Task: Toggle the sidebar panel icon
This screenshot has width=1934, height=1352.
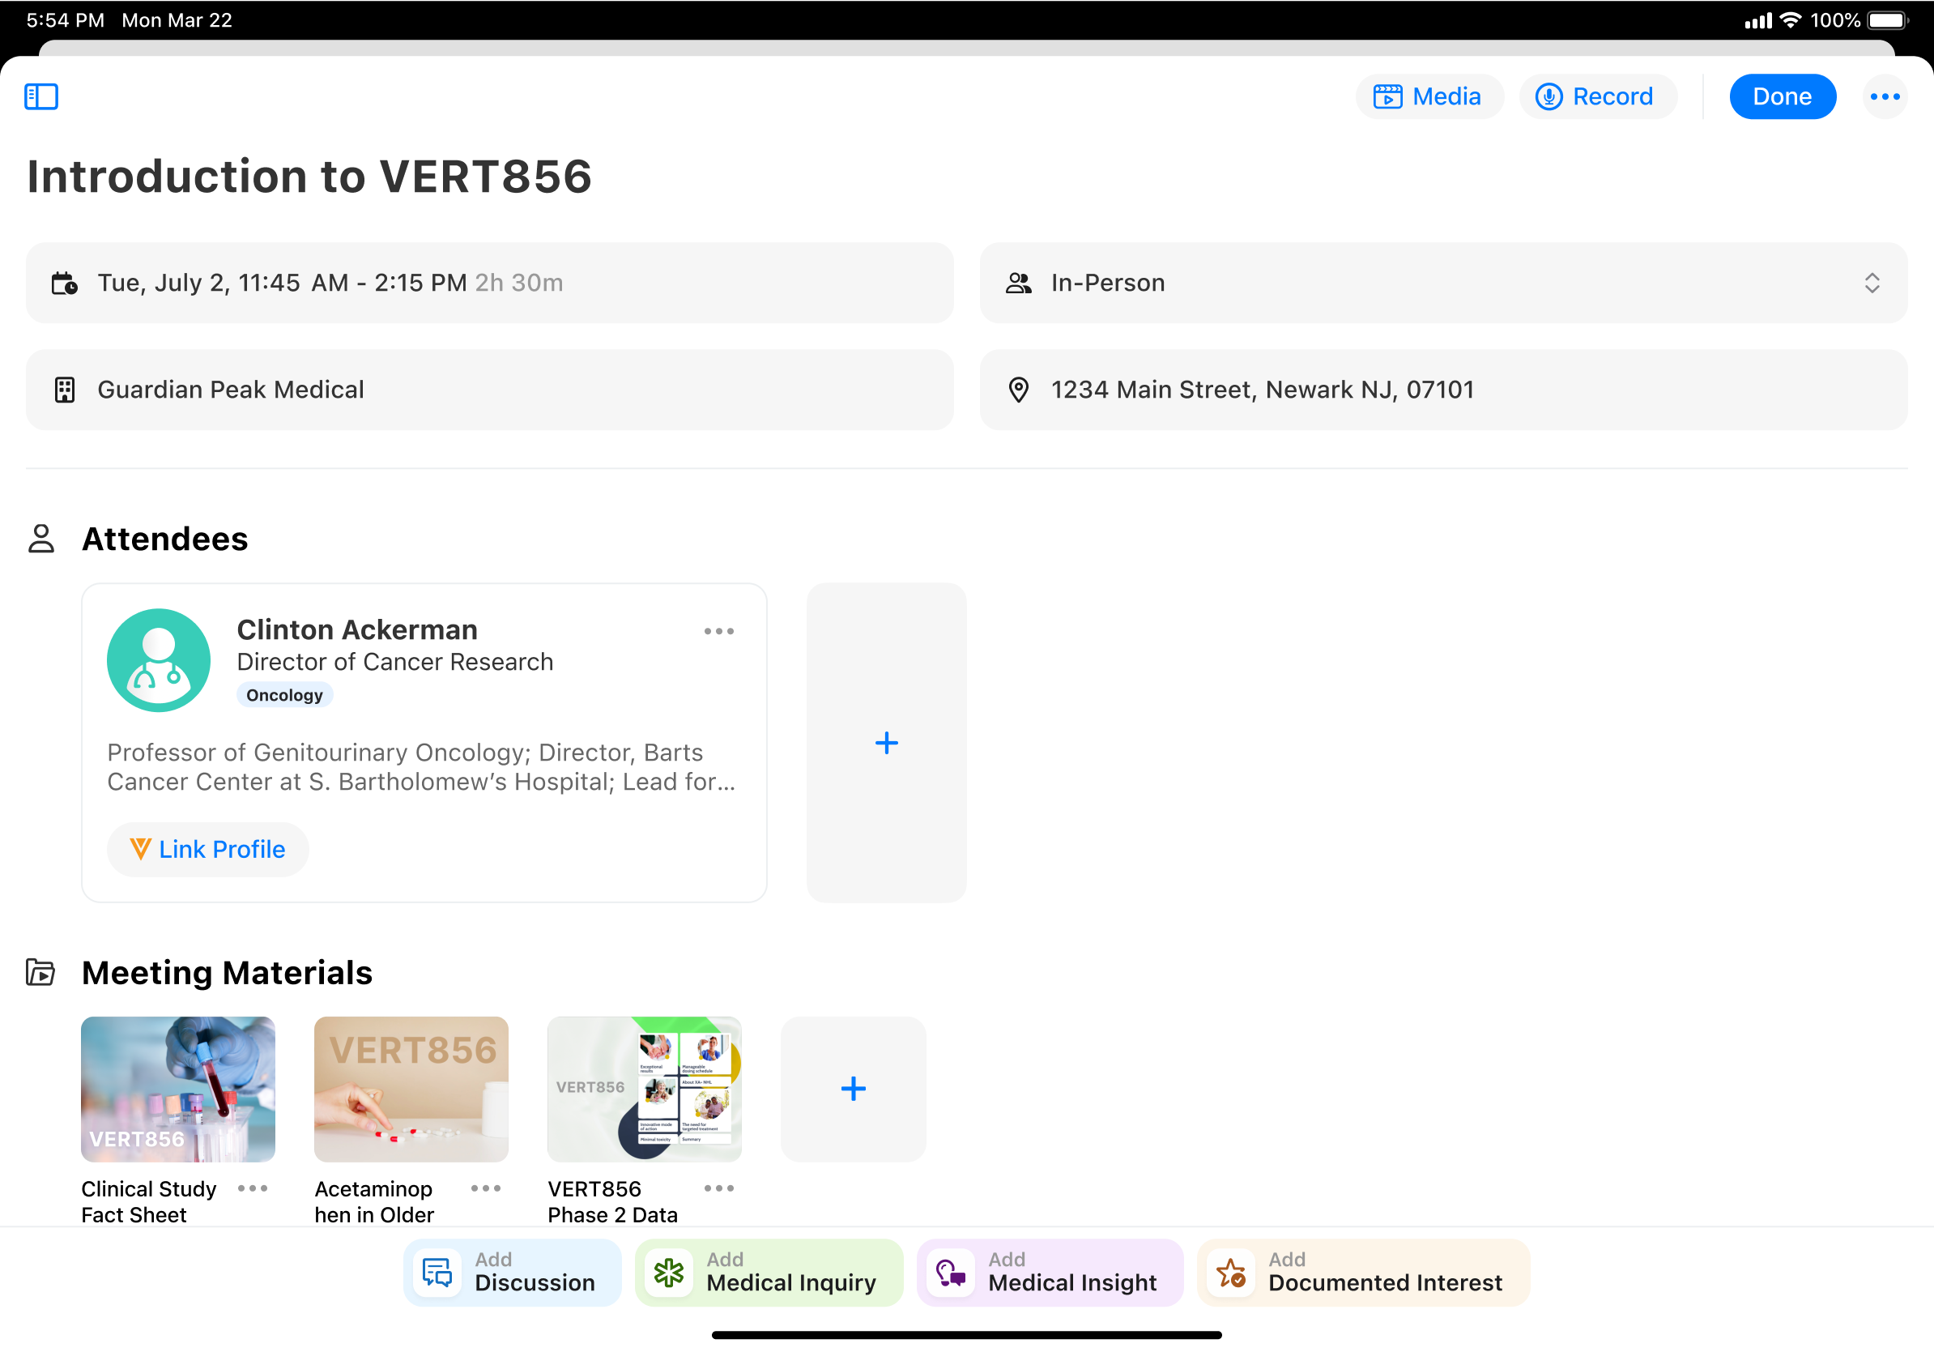Action: [40, 97]
